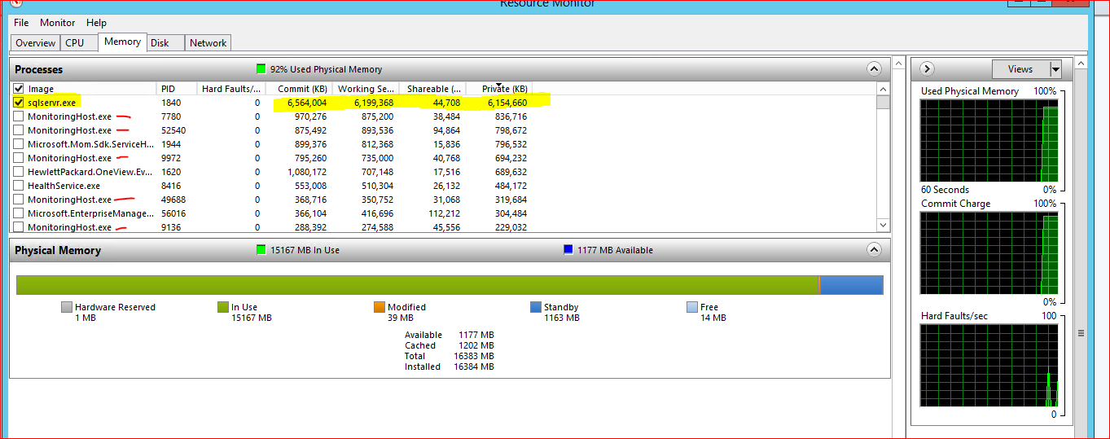Click the process list scroll down arrow
The width and height of the screenshot is (1110, 439).
point(883,225)
